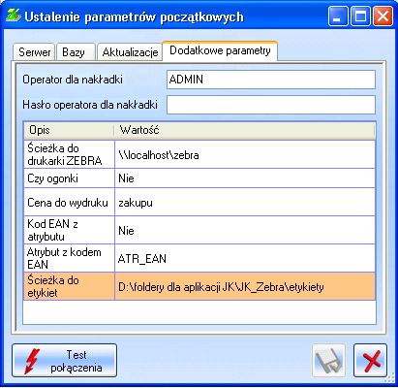This screenshot has height=388, width=398.
Task: Select the Ścieżka do etykiet row
Action: pos(199,286)
